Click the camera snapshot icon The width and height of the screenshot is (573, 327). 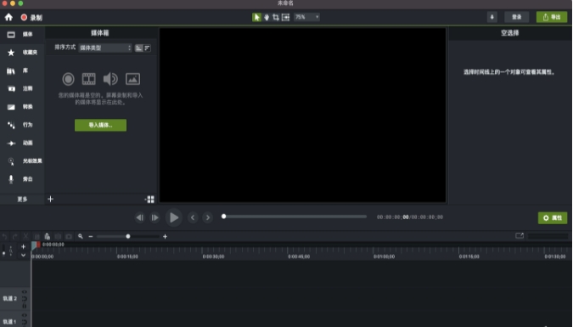[69, 237]
